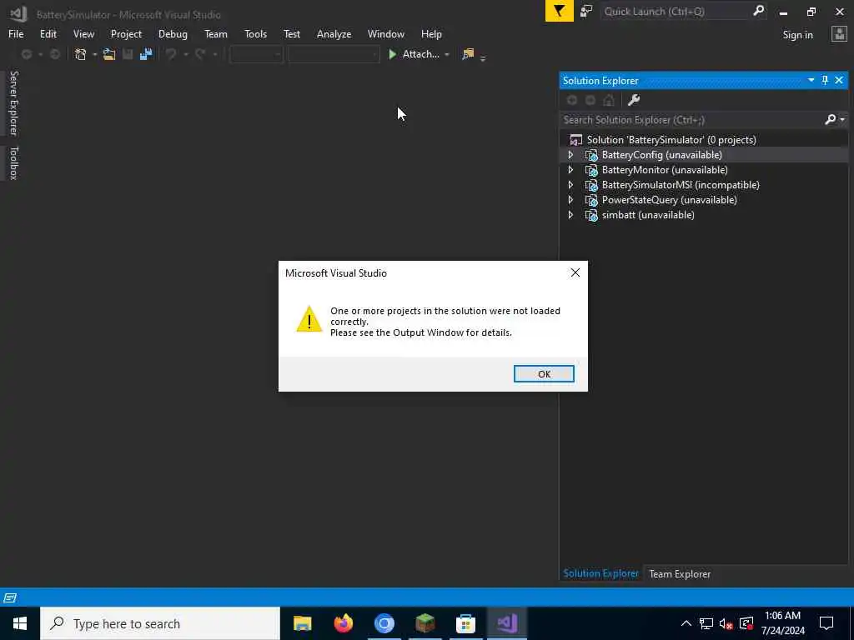Open the New Project dropdown arrow
The image size is (854, 640).
pyautogui.click(x=94, y=54)
